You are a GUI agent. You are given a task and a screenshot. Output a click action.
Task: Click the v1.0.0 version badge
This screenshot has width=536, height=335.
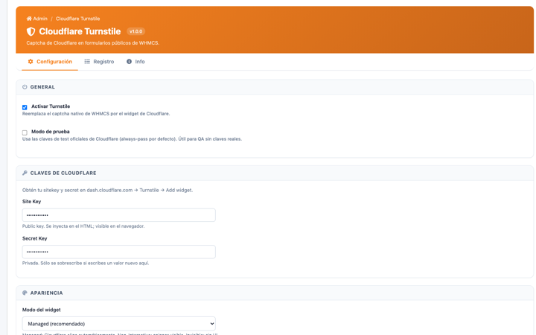click(136, 31)
